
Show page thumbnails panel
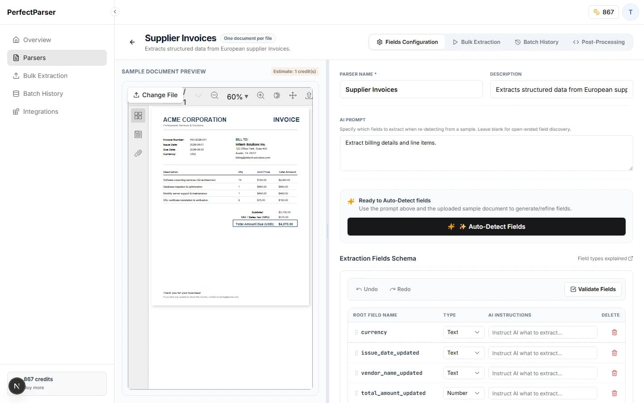click(138, 116)
